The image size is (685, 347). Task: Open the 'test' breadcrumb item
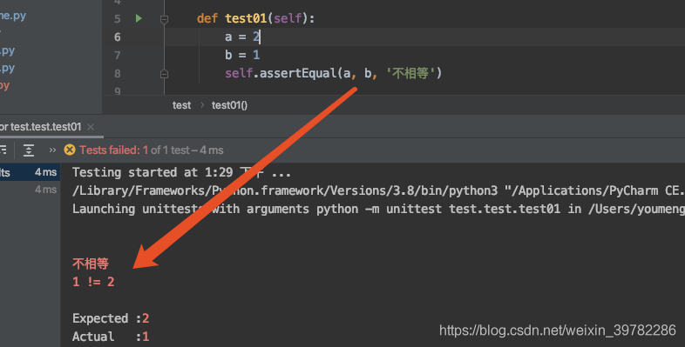(x=181, y=105)
